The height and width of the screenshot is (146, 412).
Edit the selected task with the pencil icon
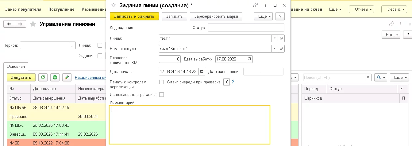[67, 77]
